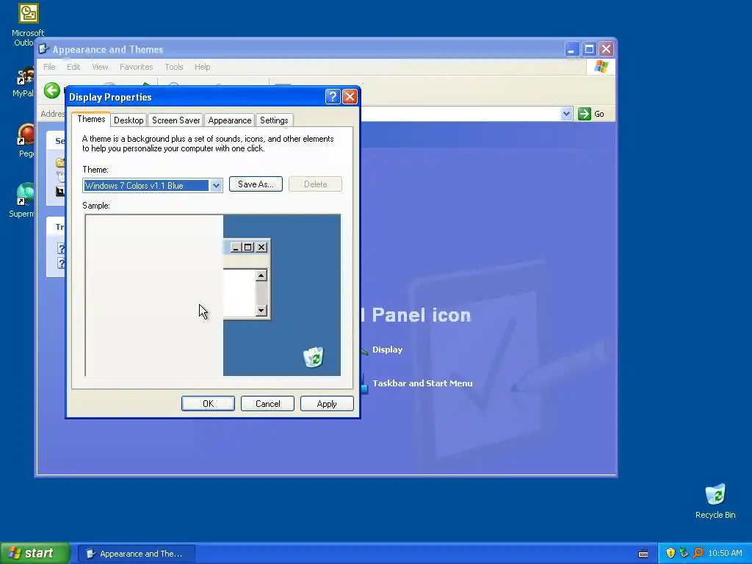
Task: Click the recycle bin in the theme sample
Action: 314,357
